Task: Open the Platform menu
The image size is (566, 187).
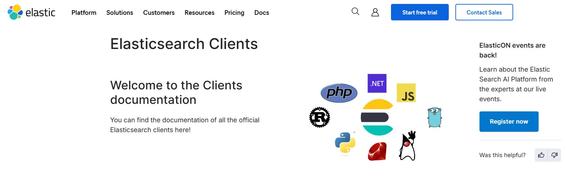Action: (84, 12)
